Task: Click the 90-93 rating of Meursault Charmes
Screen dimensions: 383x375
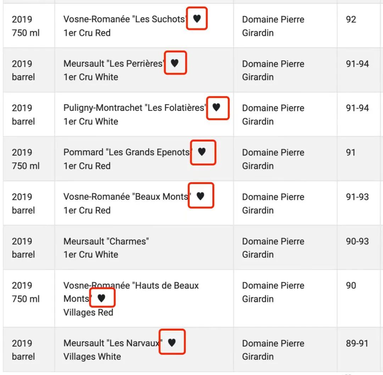Action: (357, 241)
